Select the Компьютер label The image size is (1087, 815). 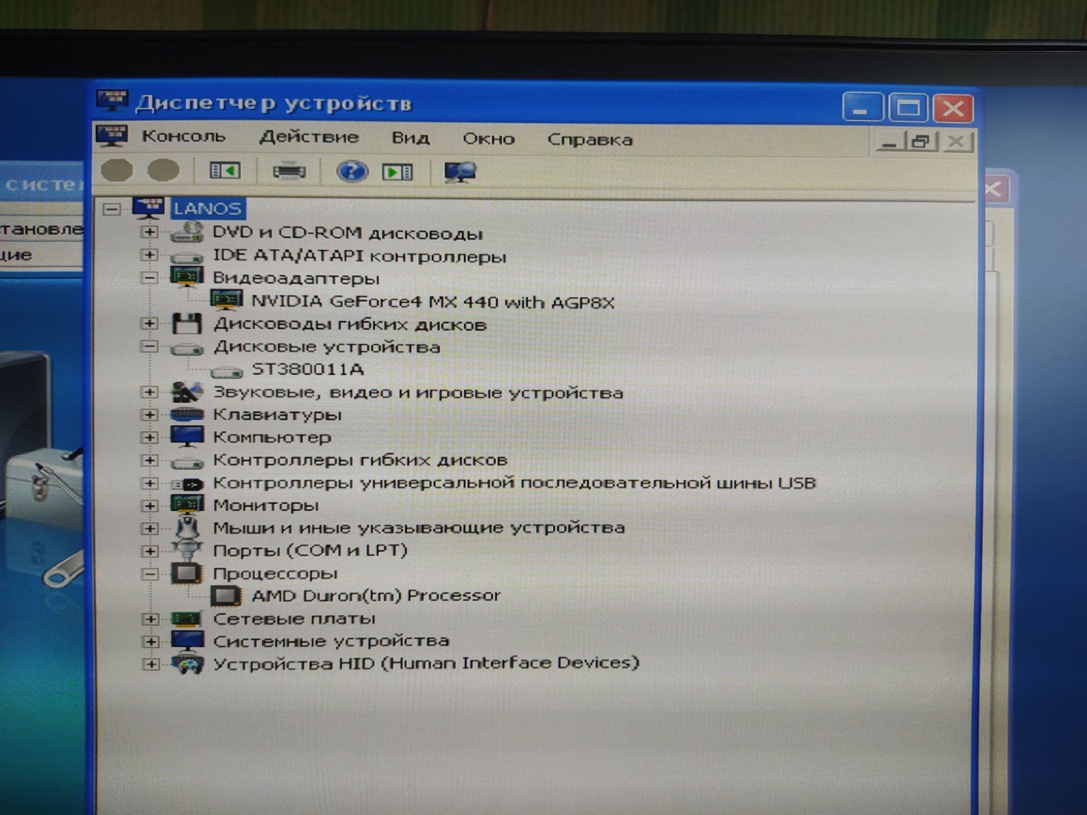pos(272,437)
